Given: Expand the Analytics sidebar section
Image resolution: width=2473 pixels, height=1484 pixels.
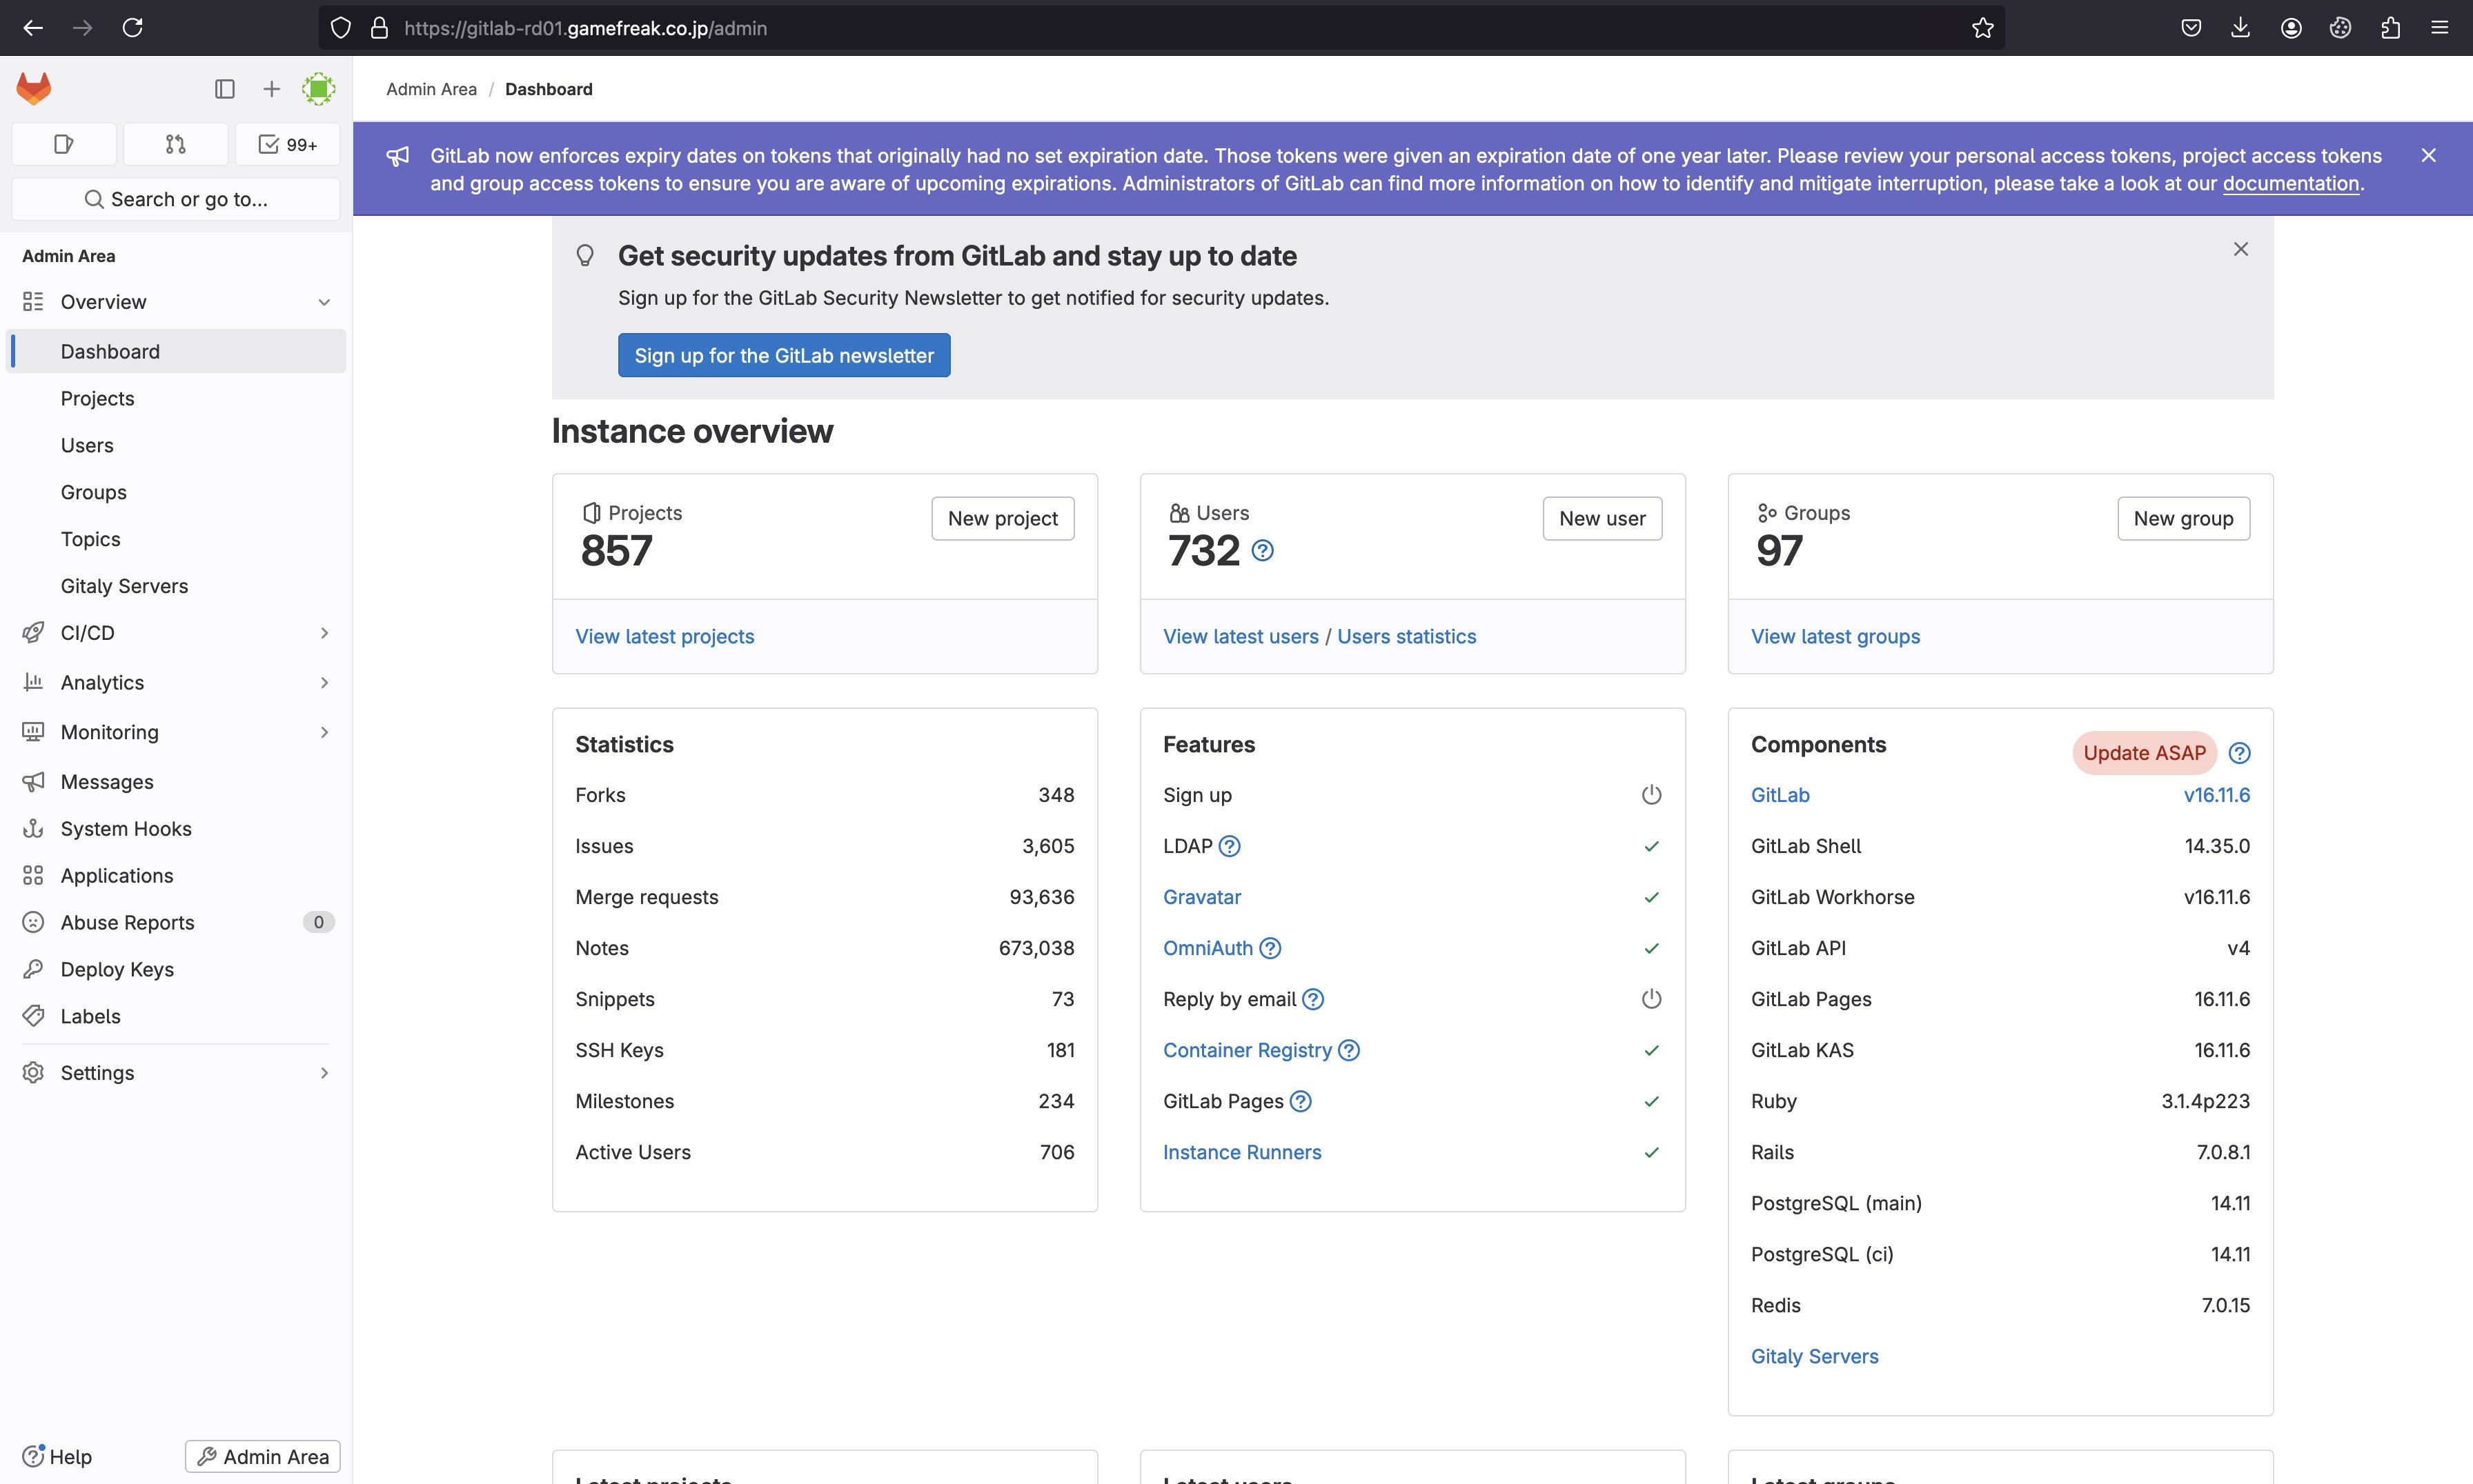Looking at the screenshot, I should tap(176, 683).
